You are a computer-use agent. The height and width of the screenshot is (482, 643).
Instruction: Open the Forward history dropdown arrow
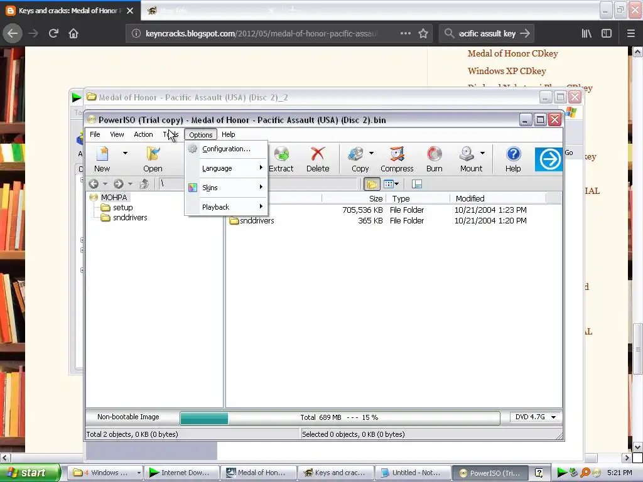130,184
